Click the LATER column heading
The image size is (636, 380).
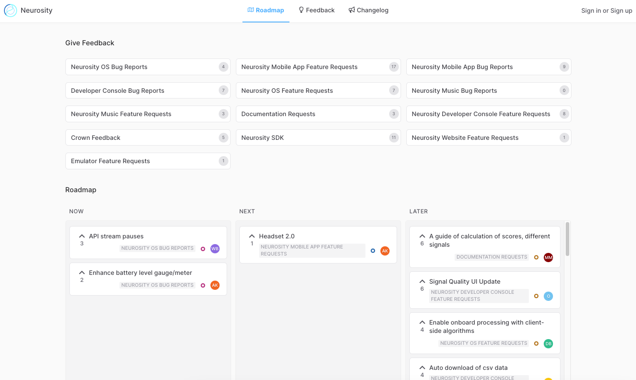[x=419, y=211]
